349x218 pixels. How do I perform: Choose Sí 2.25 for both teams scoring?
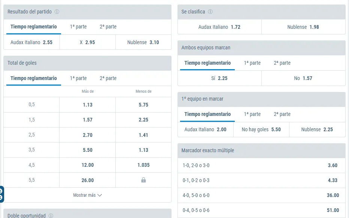click(219, 78)
